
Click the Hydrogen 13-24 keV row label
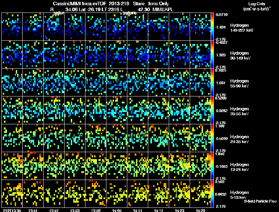tap(240, 167)
